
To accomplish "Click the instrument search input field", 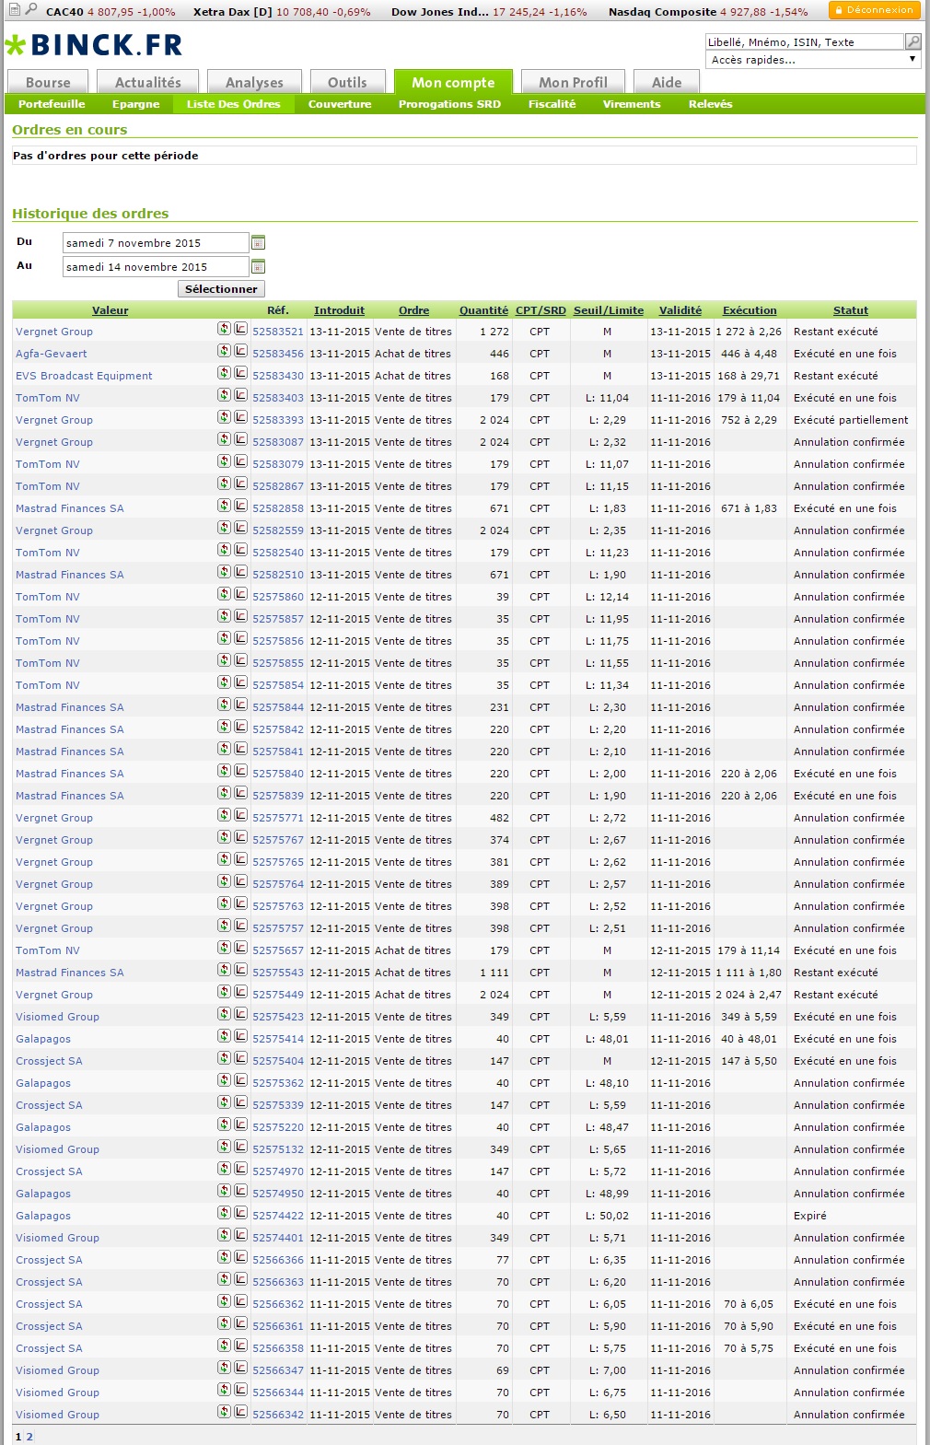I will (804, 41).
